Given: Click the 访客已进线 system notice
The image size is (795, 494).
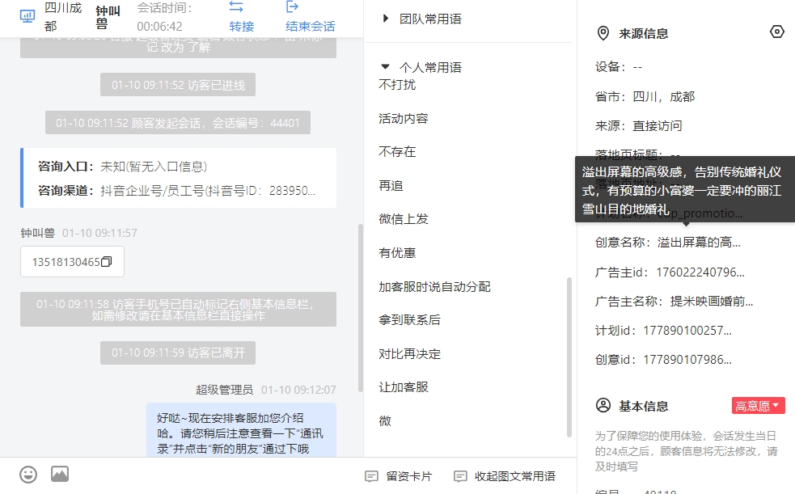Looking at the screenshot, I should [x=178, y=85].
